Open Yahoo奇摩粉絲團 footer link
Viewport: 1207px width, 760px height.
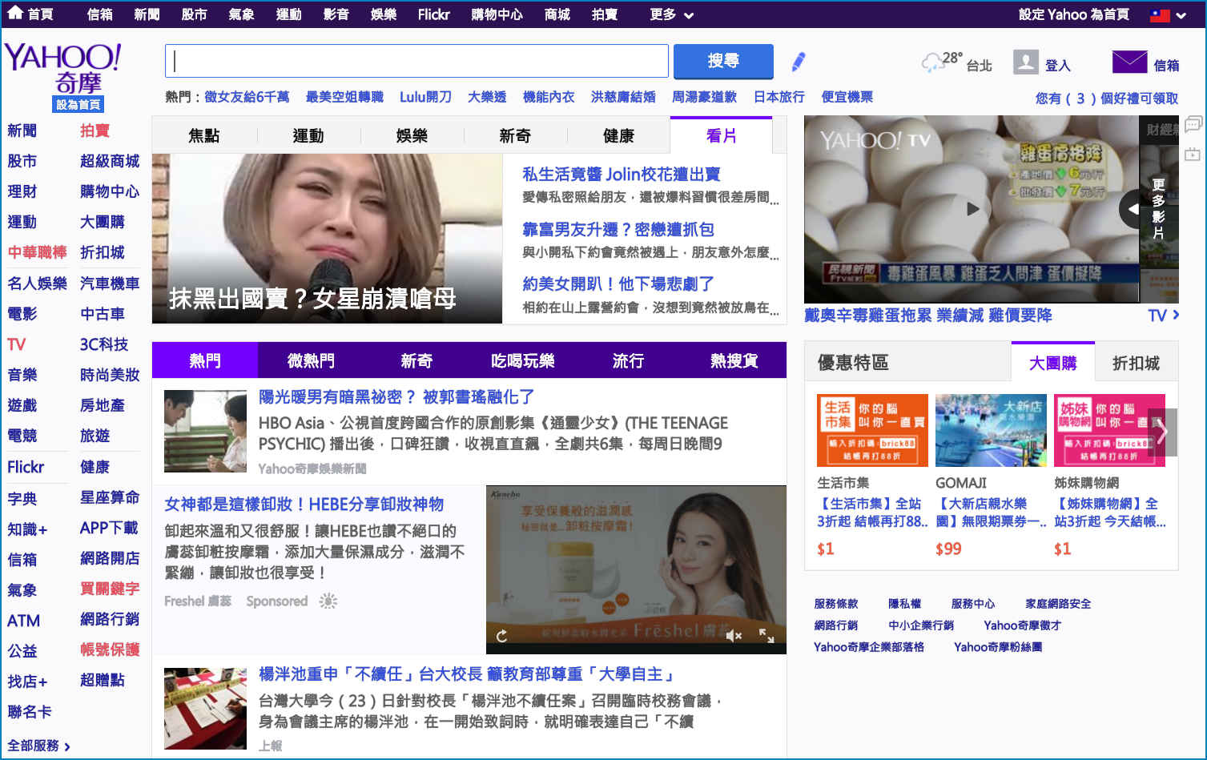pos(998,647)
